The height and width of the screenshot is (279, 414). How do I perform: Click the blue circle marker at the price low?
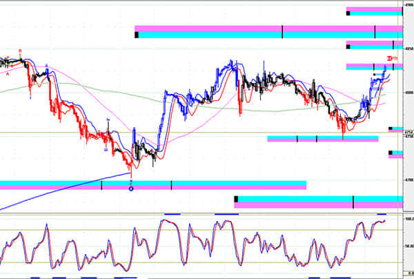point(131,189)
